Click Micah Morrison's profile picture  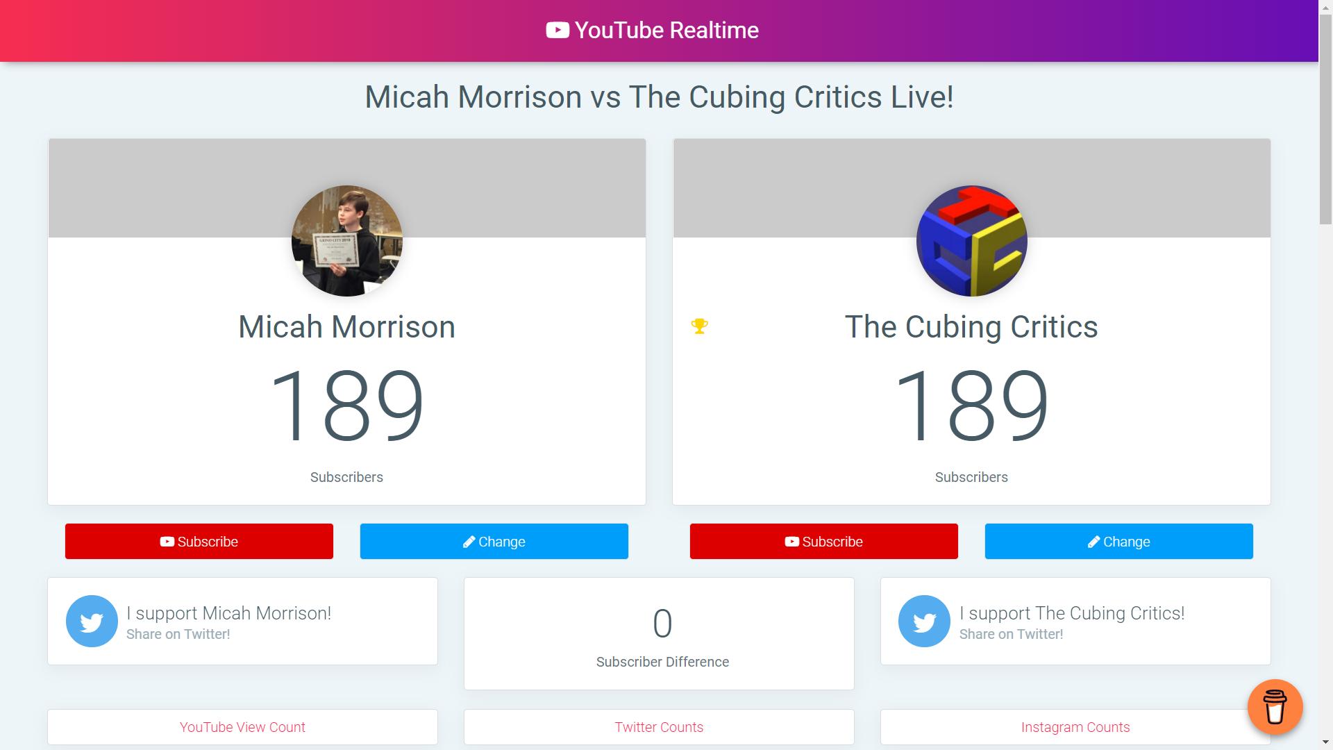[346, 241]
